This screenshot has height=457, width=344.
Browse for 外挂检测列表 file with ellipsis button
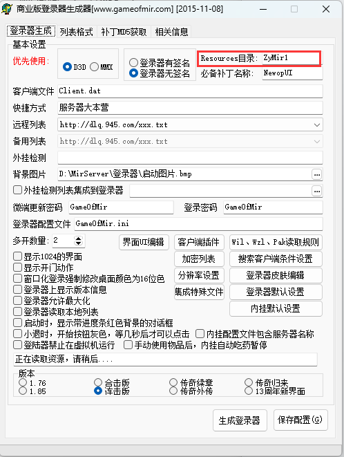[x=317, y=192]
